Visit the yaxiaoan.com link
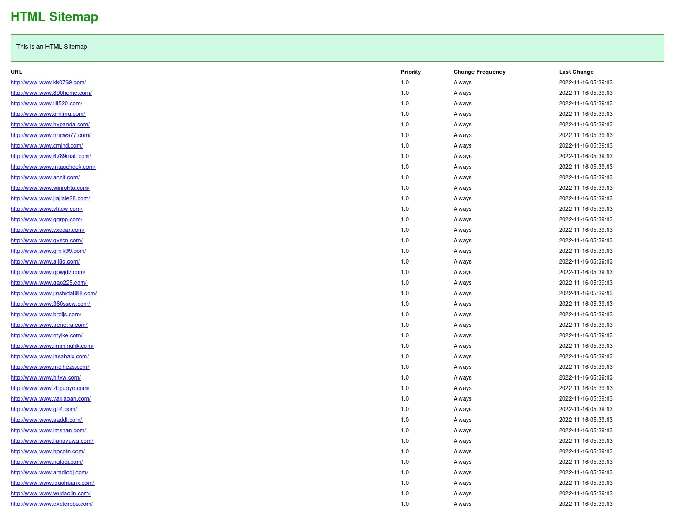This screenshot has height=506, width=675. point(51,398)
